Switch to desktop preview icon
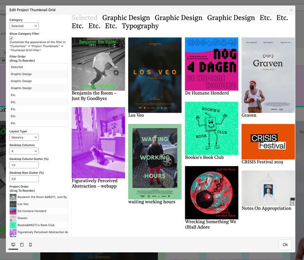The width and height of the screenshot is (304, 260). (x=13, y=244)
